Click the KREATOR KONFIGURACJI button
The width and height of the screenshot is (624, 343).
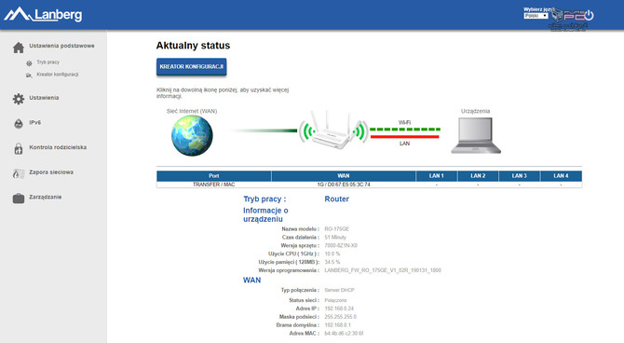[x=192, y=66]
